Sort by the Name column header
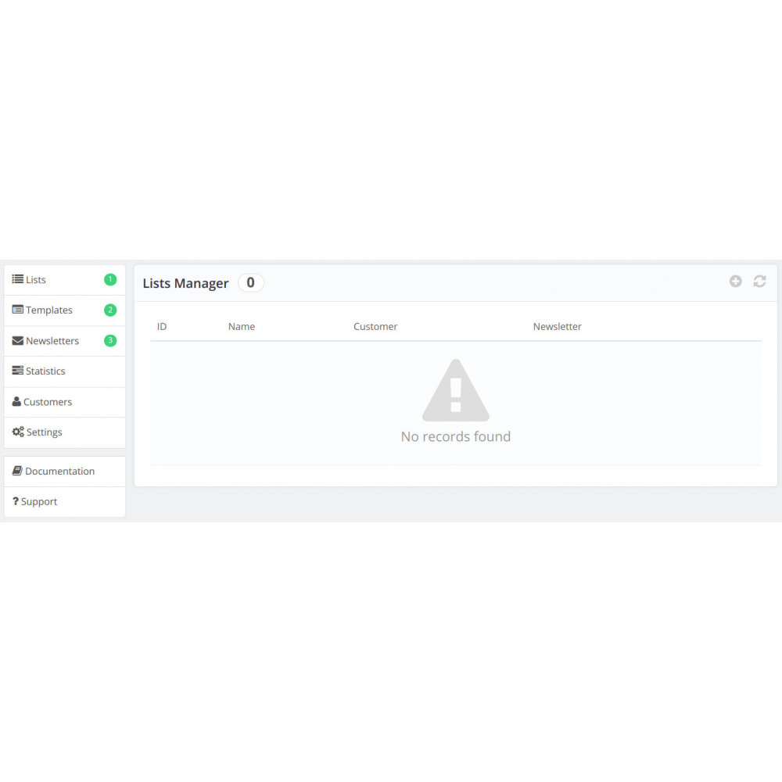Image resolution: width=782 pixels, height=782 pixels. [x=242, y=327]
